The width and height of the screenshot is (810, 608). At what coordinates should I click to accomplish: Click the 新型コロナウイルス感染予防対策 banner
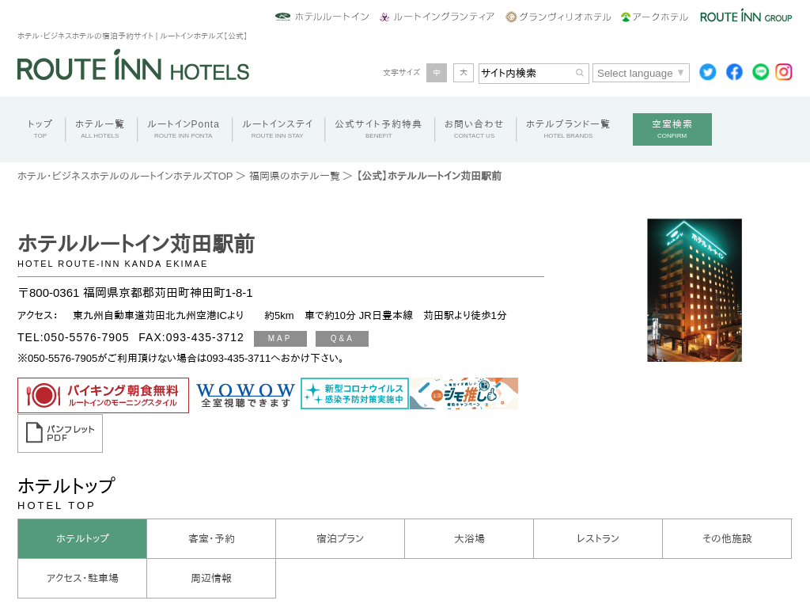pos(355,393)
